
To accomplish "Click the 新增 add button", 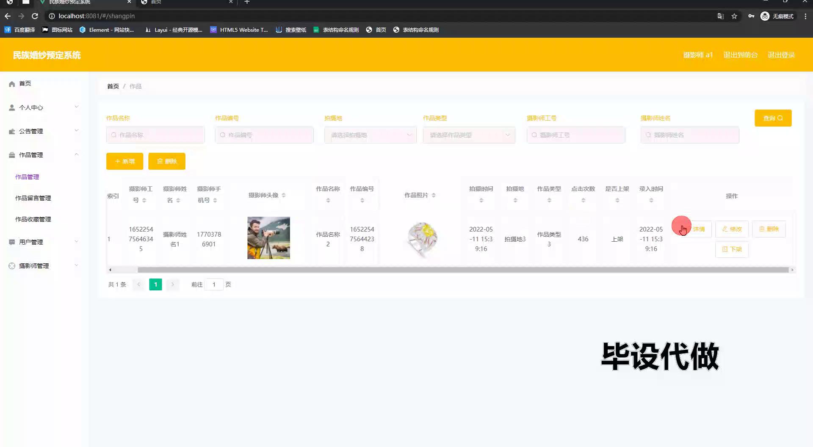I will (124, 161).
